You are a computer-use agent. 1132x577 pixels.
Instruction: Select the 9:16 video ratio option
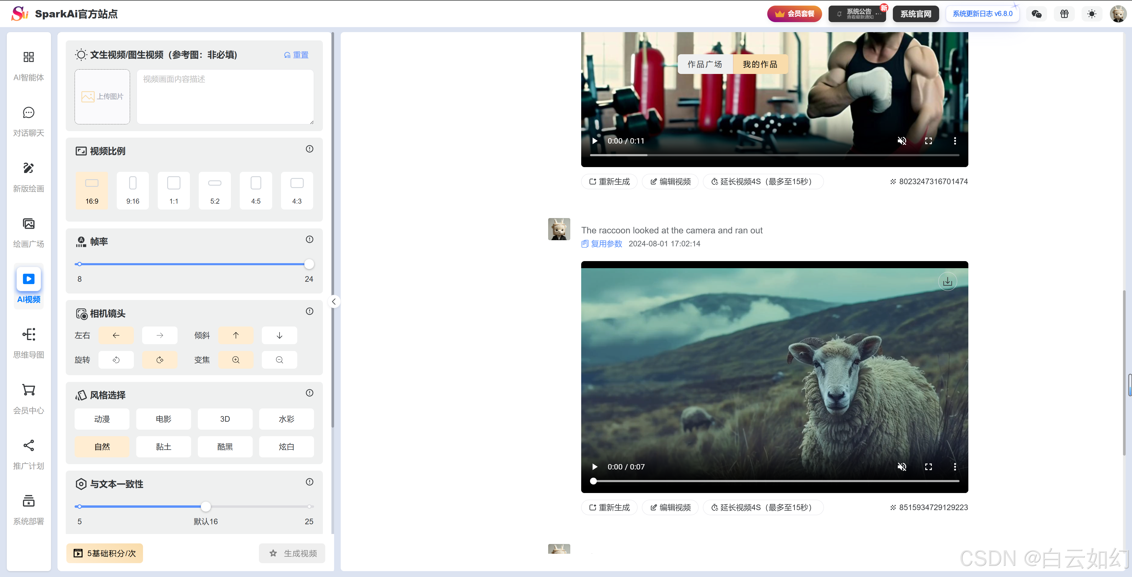(x=133, y=190)
